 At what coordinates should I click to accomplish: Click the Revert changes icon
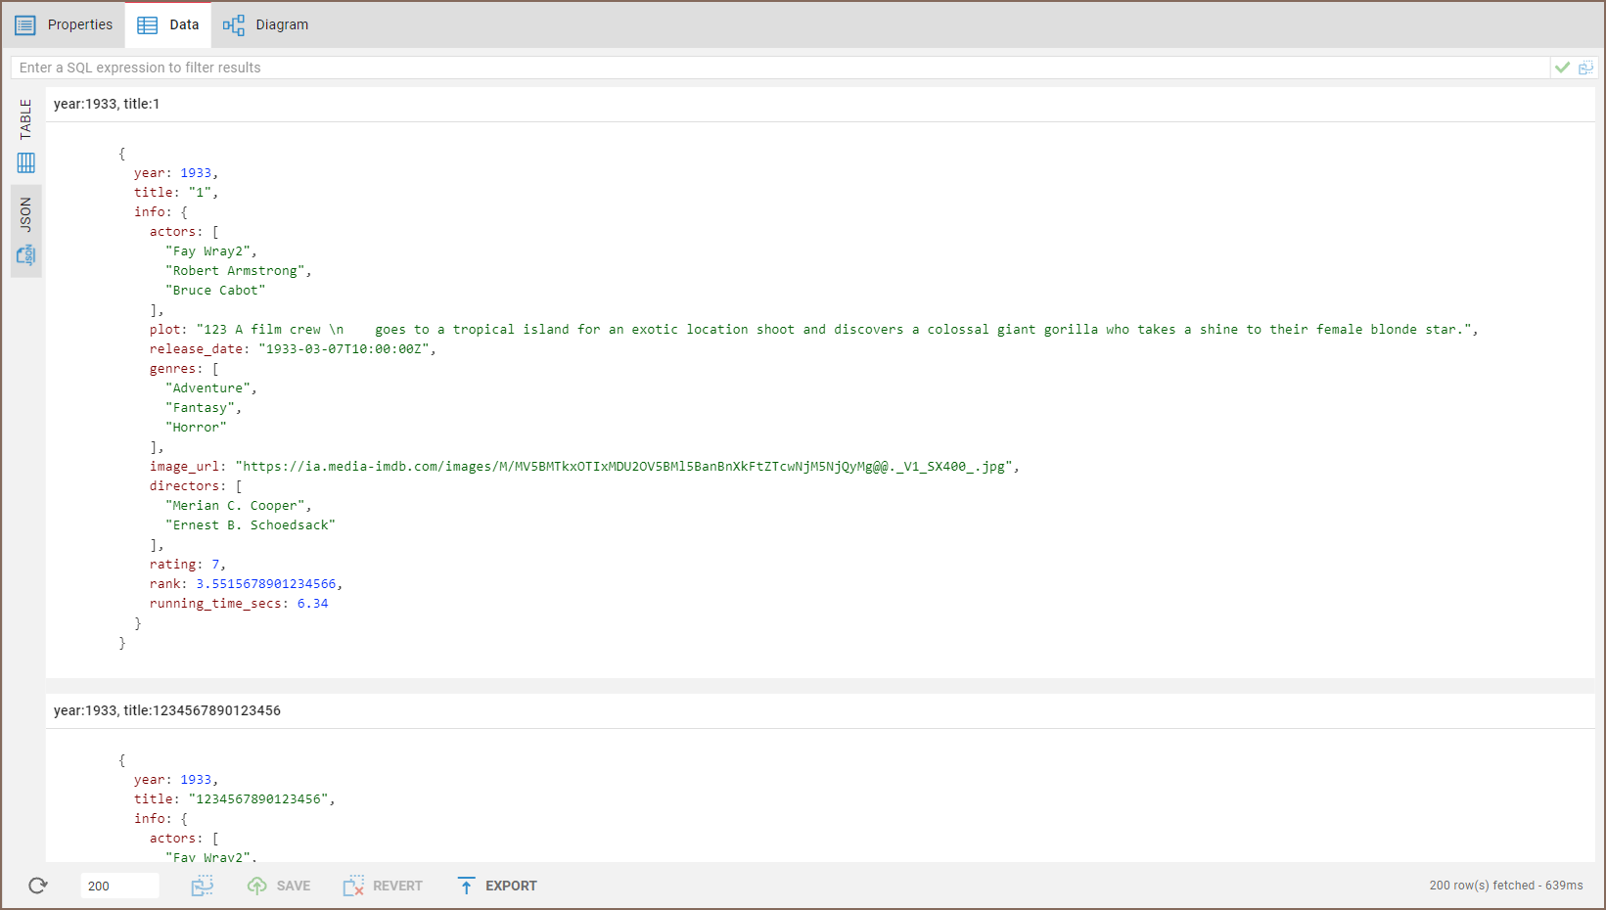[x=353, y=886]
